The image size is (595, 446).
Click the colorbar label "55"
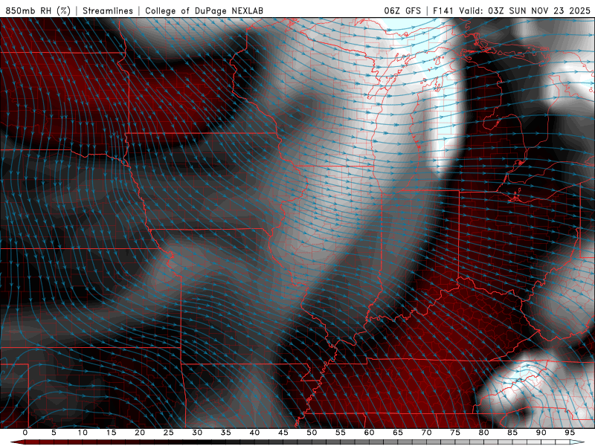click(341, 433)
